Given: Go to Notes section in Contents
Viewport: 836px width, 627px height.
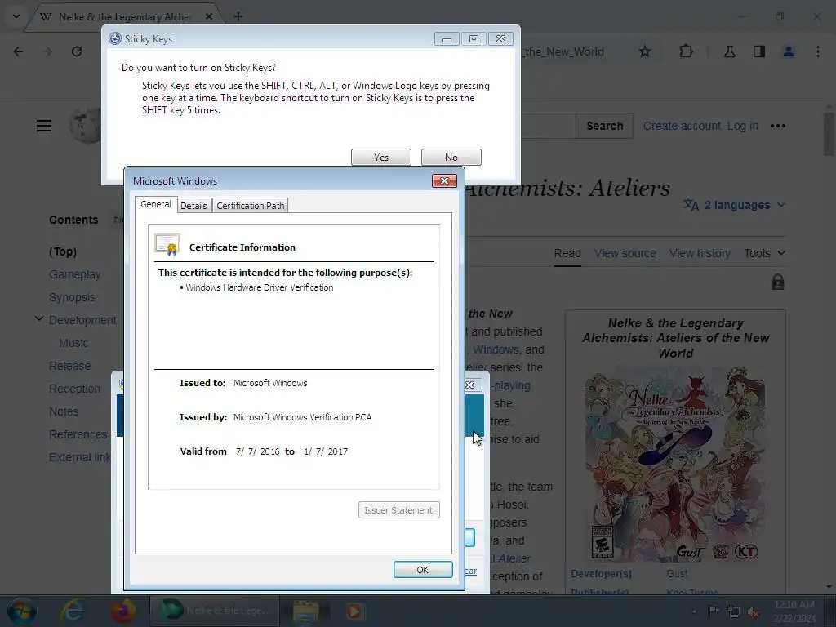Looking at the screenshot, I should (64, 411).
